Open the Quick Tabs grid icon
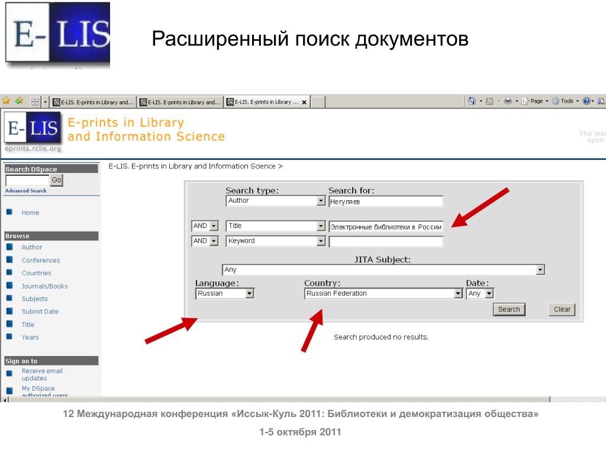 35,102
